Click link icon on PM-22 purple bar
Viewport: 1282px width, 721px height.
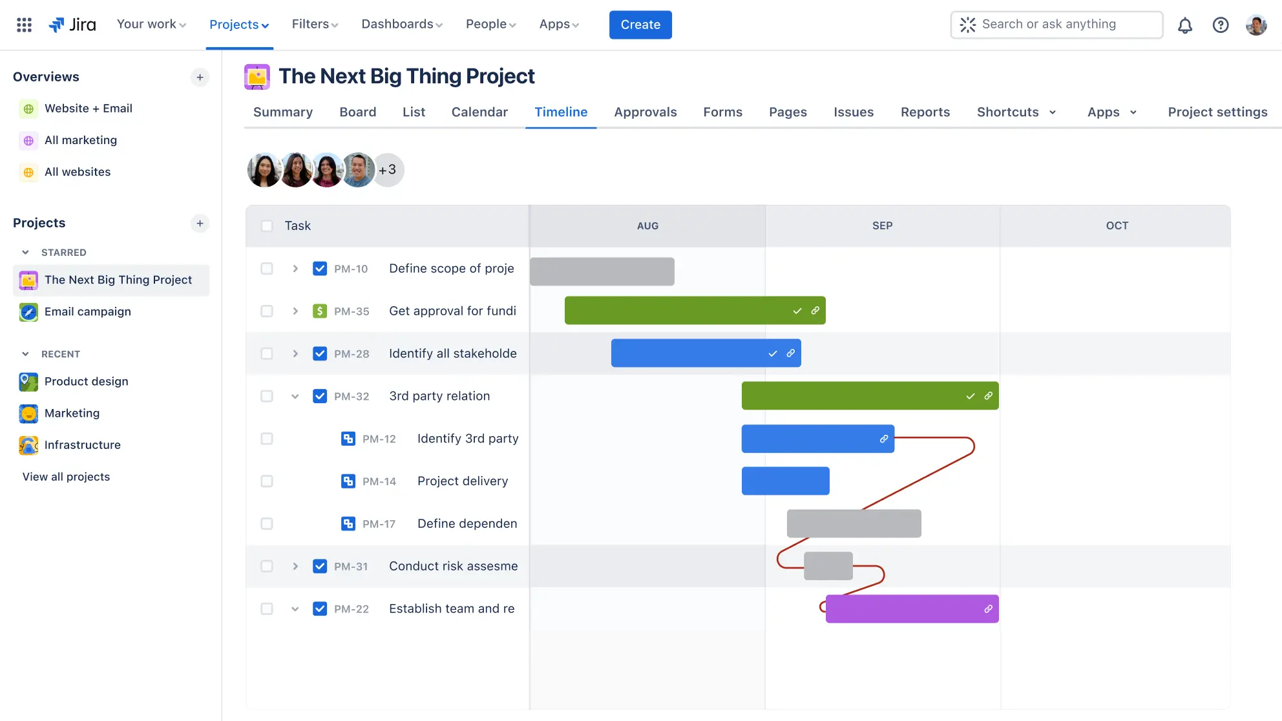pos(988,609)
